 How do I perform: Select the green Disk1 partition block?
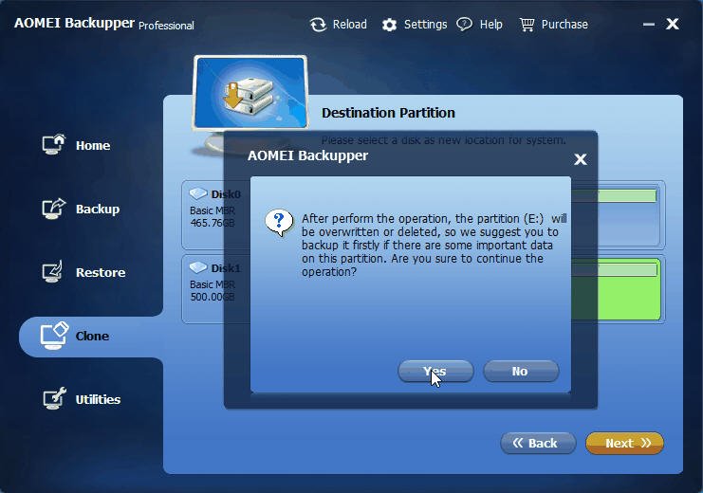pos(616,289)
